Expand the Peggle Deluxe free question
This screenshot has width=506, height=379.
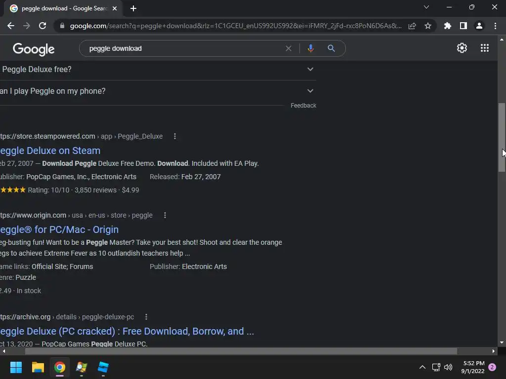158,69
